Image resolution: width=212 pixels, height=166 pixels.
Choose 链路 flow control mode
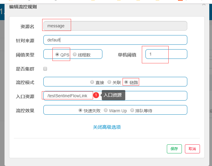tap(126, 82)
